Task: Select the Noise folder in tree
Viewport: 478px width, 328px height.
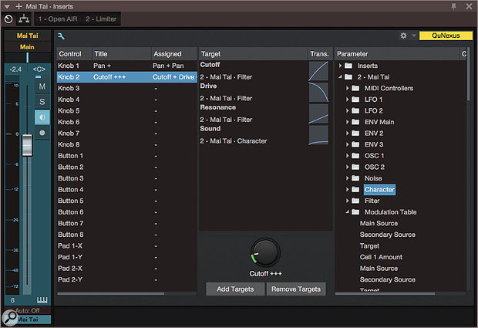Action: point(373,178)
